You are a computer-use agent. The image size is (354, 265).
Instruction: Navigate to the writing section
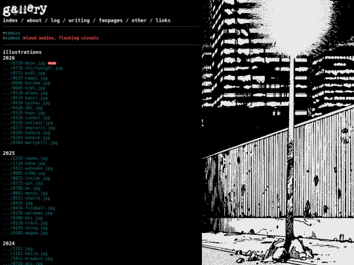point(79,20)
